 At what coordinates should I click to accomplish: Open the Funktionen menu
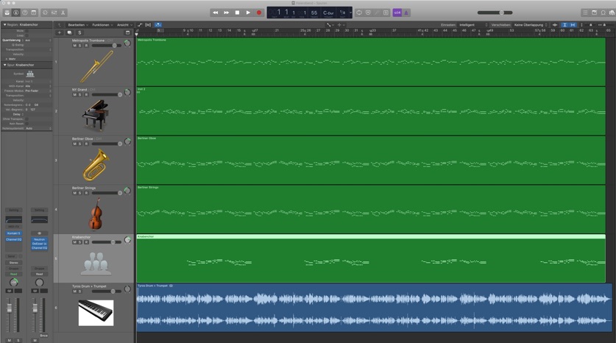(x=102, y=25)
